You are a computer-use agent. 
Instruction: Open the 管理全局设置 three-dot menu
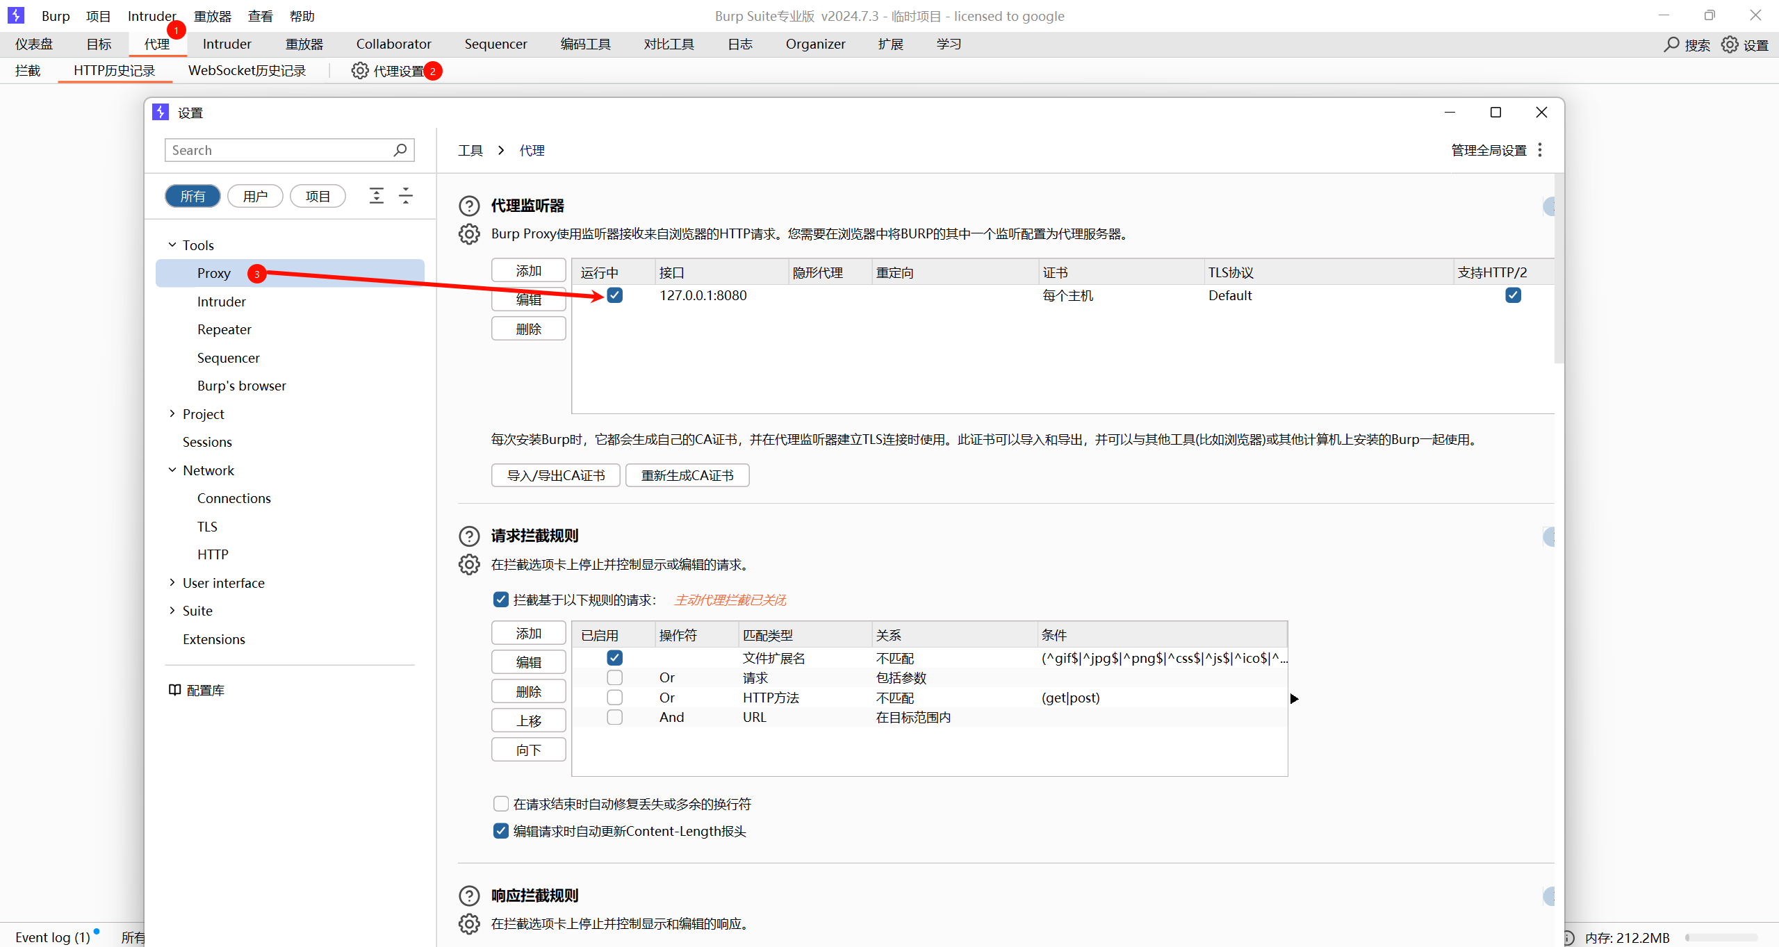(x=1540, y=150)
